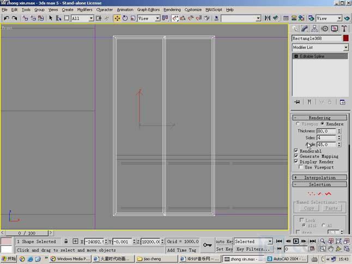Open the Hierarchy command panel tab
The width and height of the screenshot is (352, 264).
[x=314, y=28]
